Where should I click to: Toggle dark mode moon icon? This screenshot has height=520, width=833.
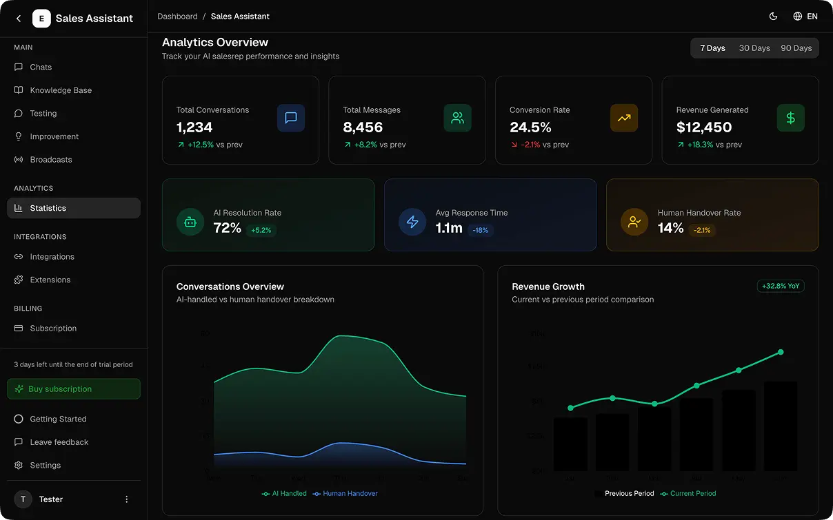tap(773, 17)
